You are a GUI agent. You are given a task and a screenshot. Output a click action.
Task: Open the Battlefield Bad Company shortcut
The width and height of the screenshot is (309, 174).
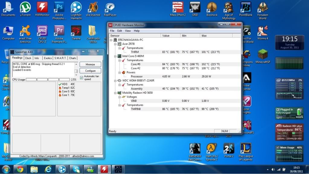195,152
